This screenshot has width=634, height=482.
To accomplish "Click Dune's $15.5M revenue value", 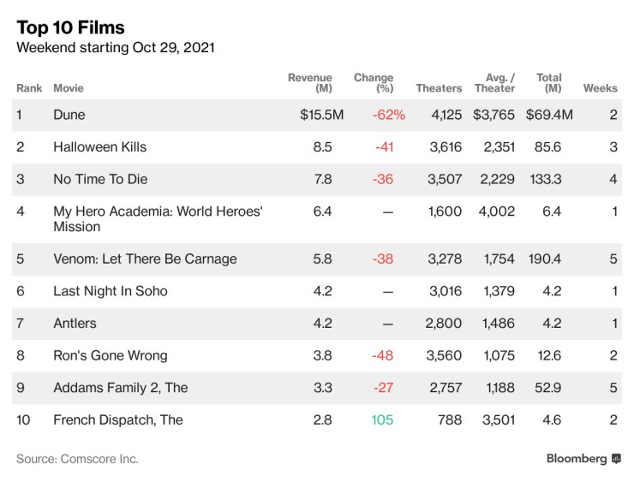I will click(321, 115).
